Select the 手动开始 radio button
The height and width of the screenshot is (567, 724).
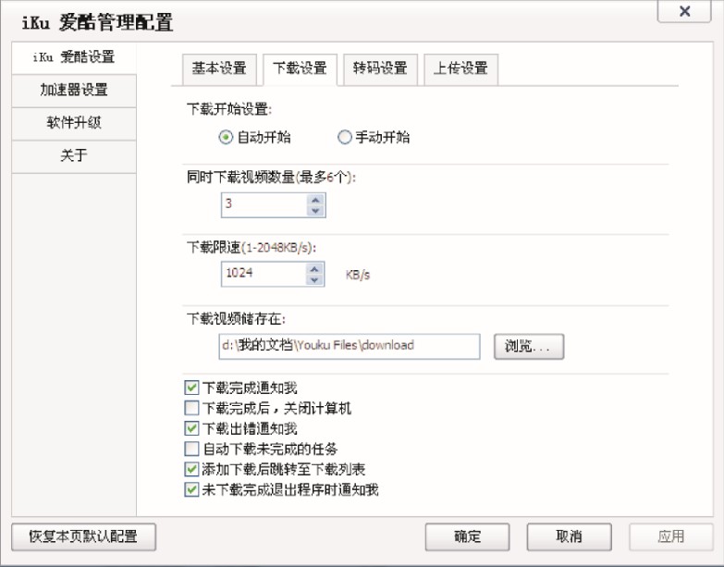(x=345, y=138)
